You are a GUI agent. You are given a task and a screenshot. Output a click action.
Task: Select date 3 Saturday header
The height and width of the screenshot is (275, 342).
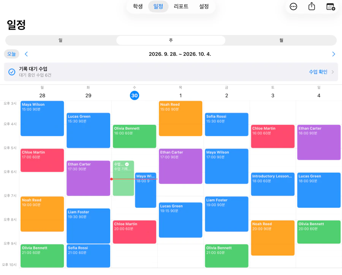pos(272,95)
